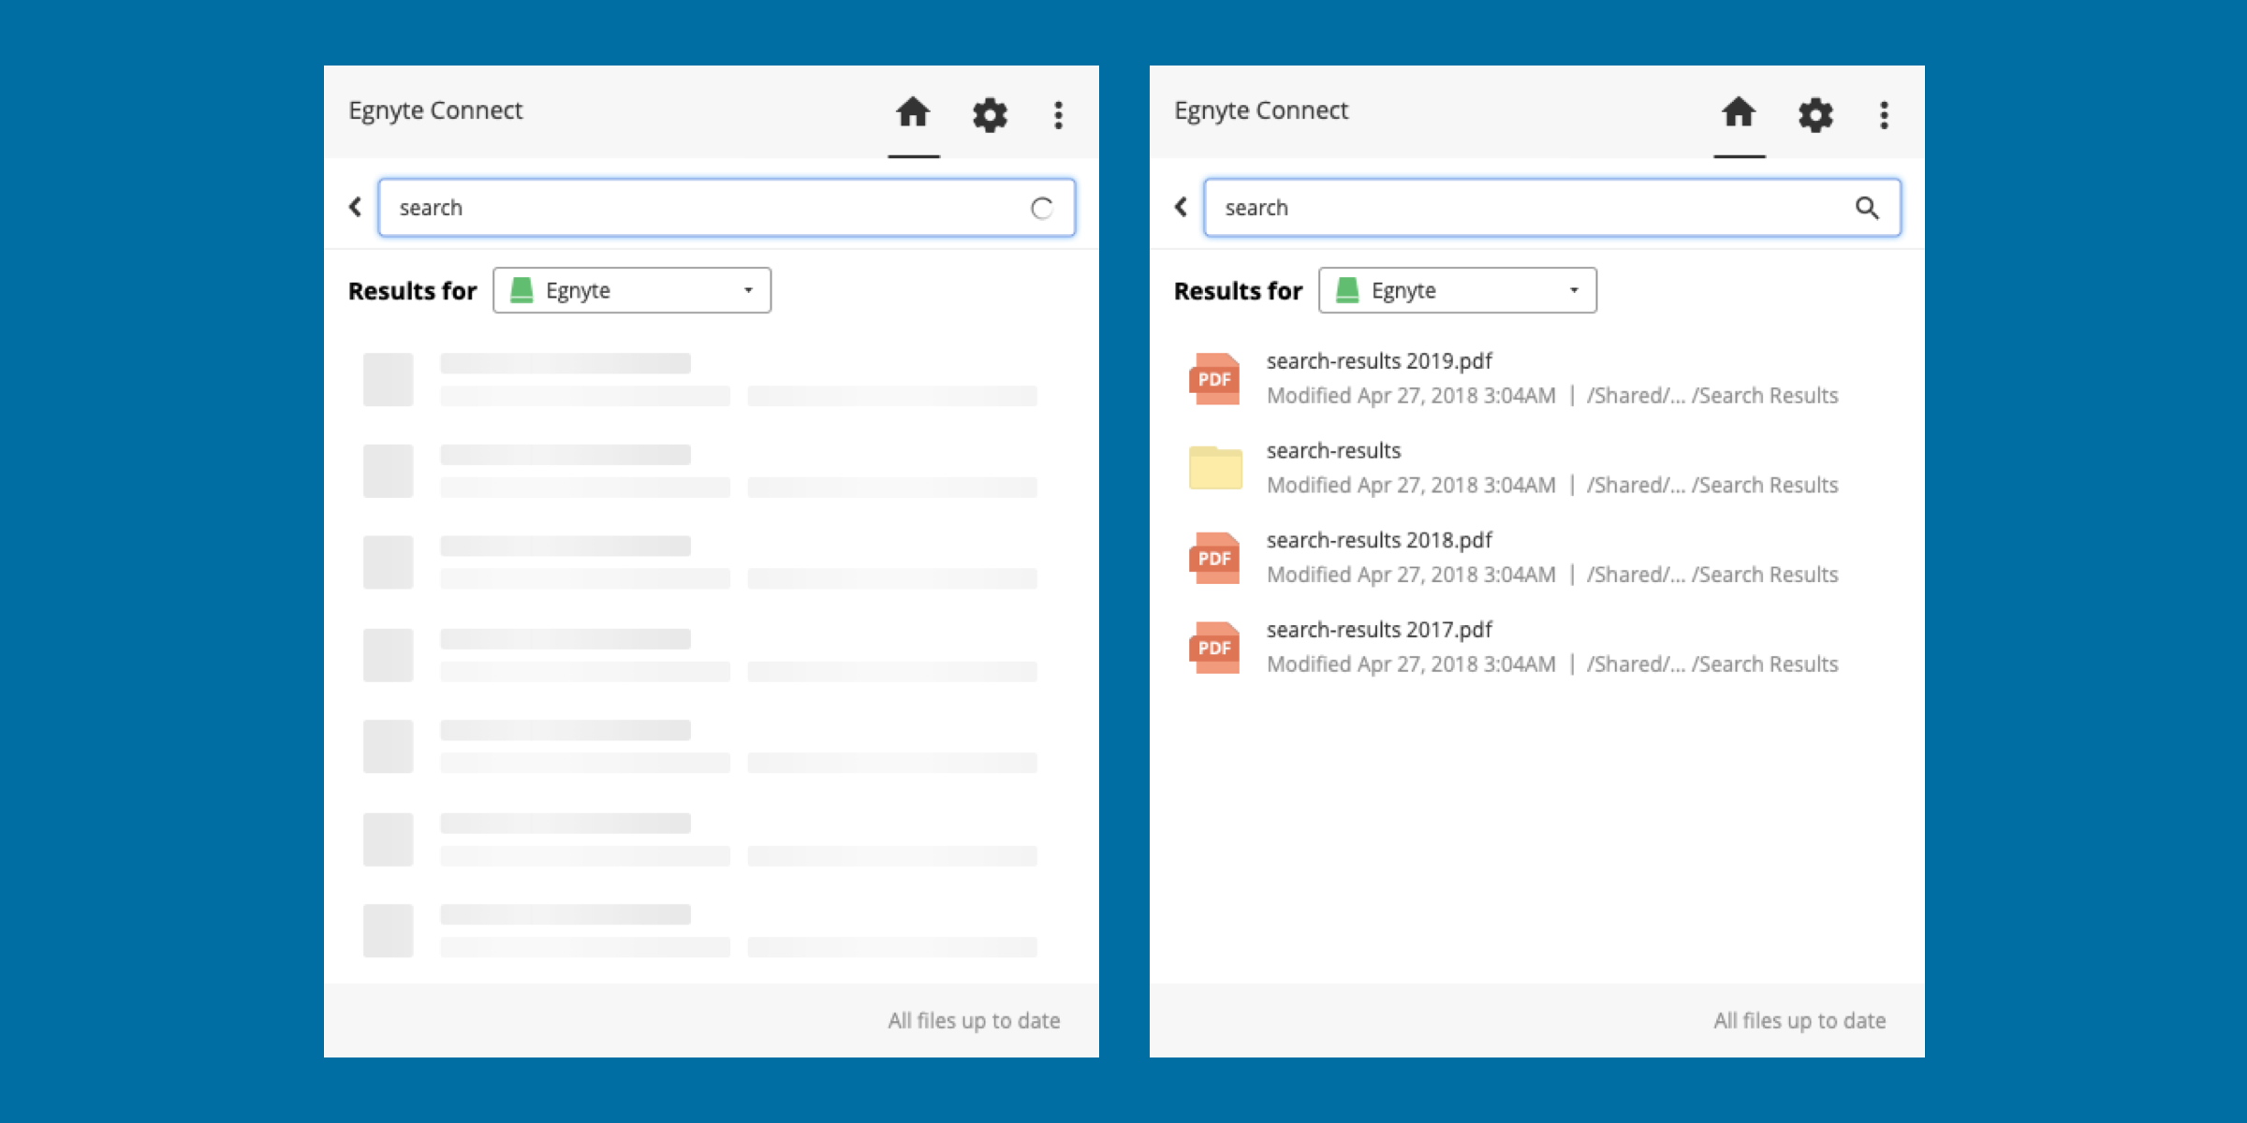The width and height of the screenshot is (2247, 1123).
Task: Click back chevron in right panel
Action: [1182, 207]
